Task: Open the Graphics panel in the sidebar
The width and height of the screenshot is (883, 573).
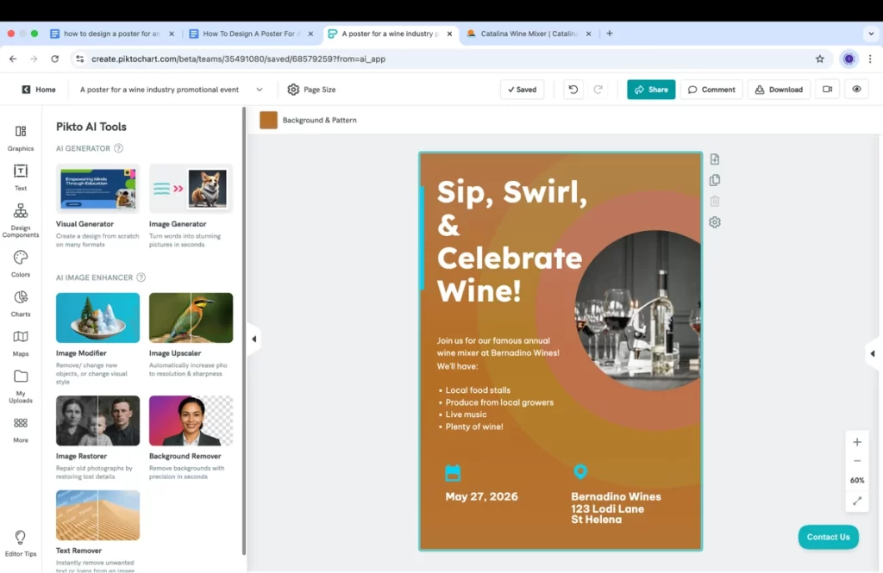Action: [20, 138]
